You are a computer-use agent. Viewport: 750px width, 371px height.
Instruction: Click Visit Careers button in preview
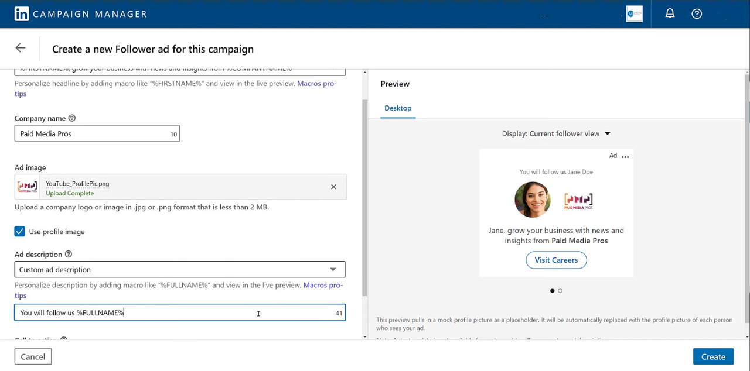coord(556,260)
